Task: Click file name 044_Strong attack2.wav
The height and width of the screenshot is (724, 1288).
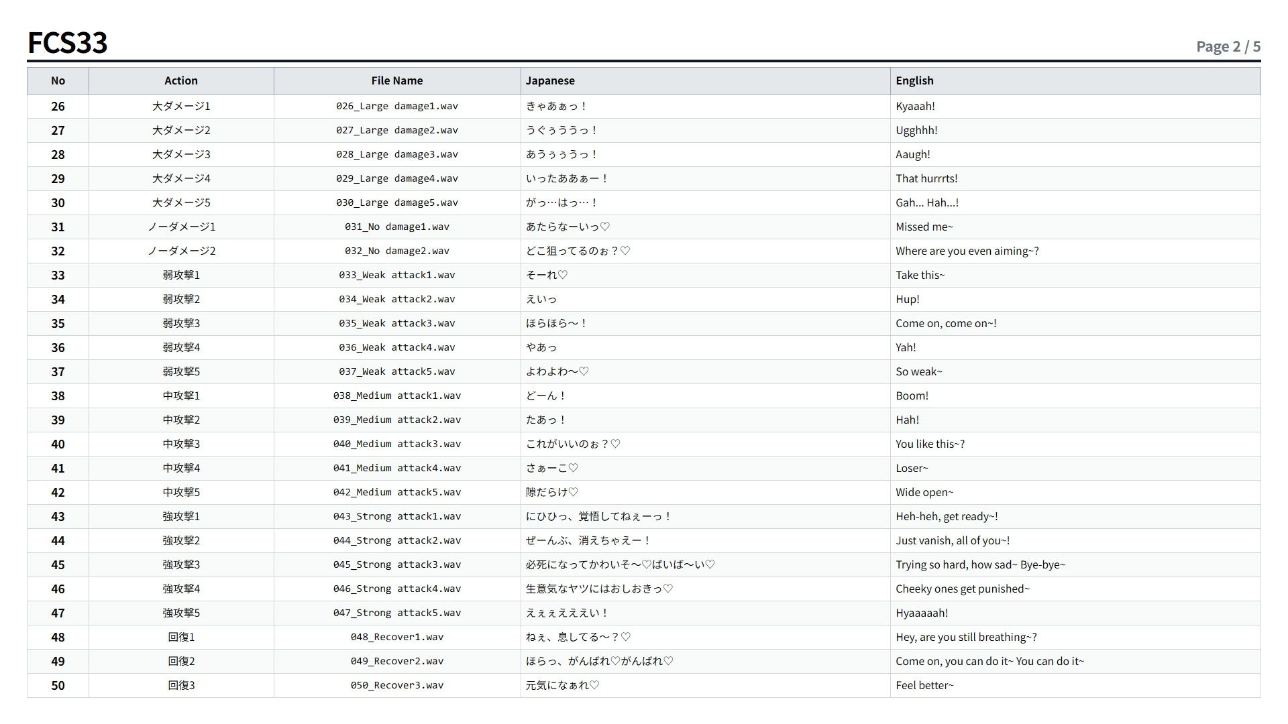Action: [x=397, y=540]
